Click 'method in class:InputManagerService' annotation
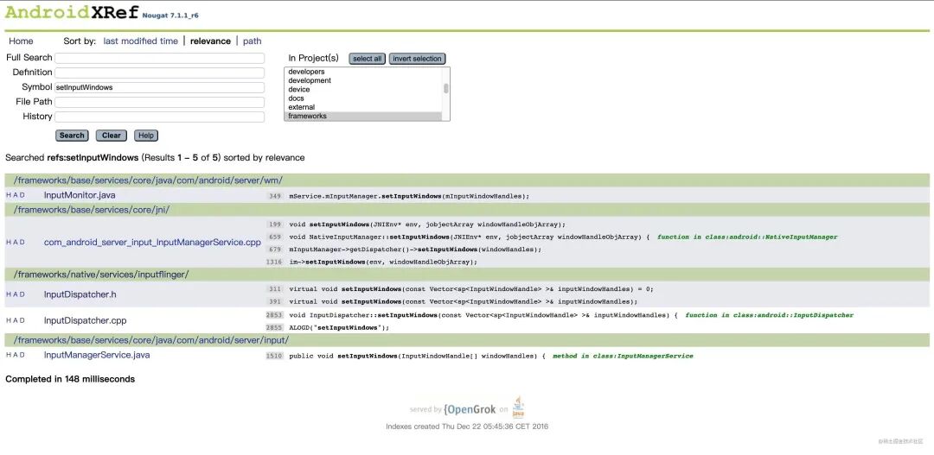This screenshot has width=934, height=455. pyautogui.click(x=623, y=357)
